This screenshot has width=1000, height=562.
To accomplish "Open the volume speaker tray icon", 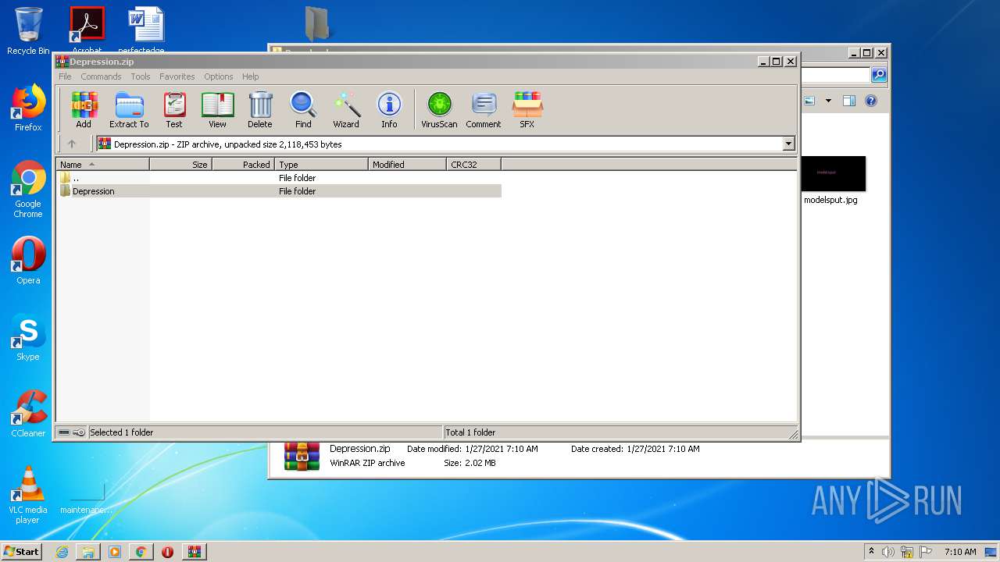I will pyautogui.click(x=887, y=552).
